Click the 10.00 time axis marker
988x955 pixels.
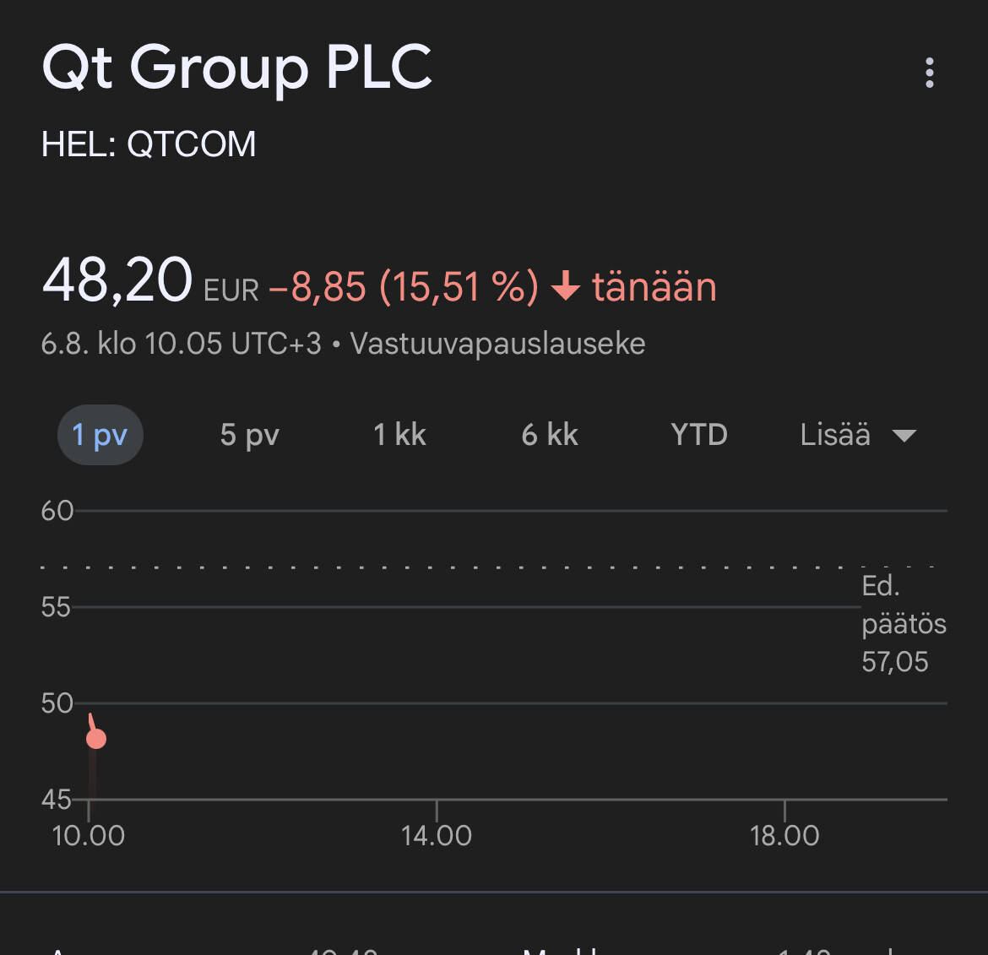(89, 835)
